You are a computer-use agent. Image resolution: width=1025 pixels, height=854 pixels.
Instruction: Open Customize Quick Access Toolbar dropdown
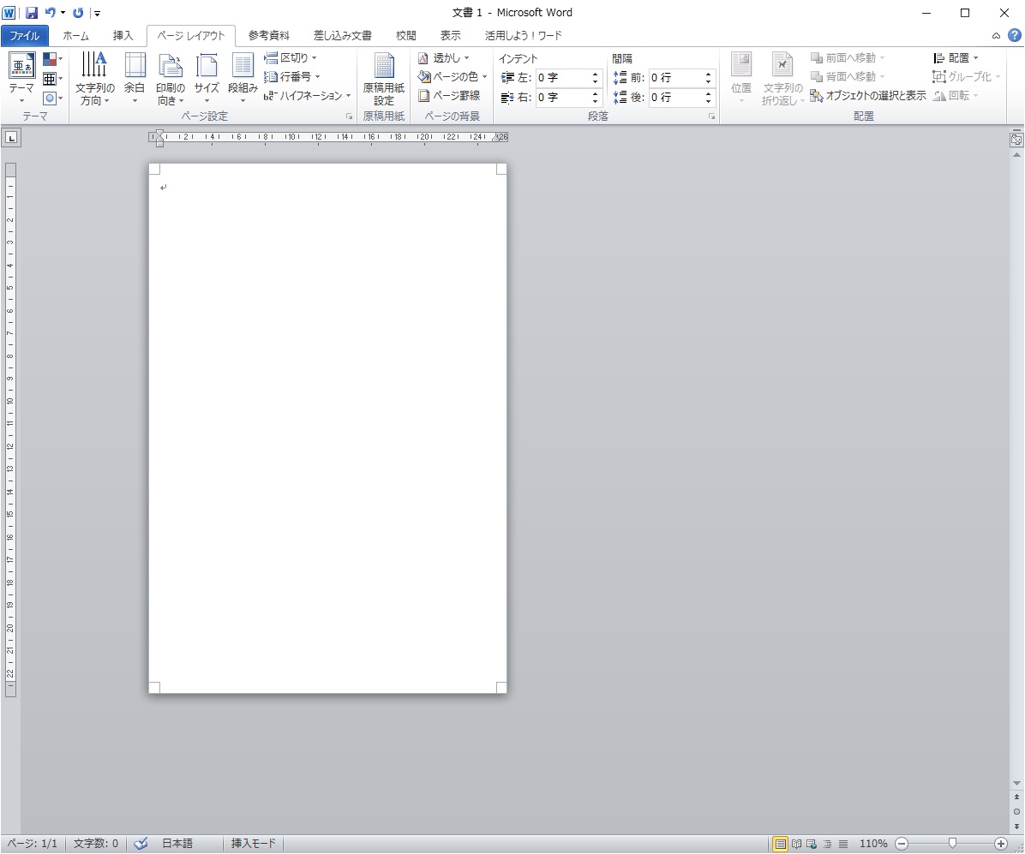tap(97, 13)
